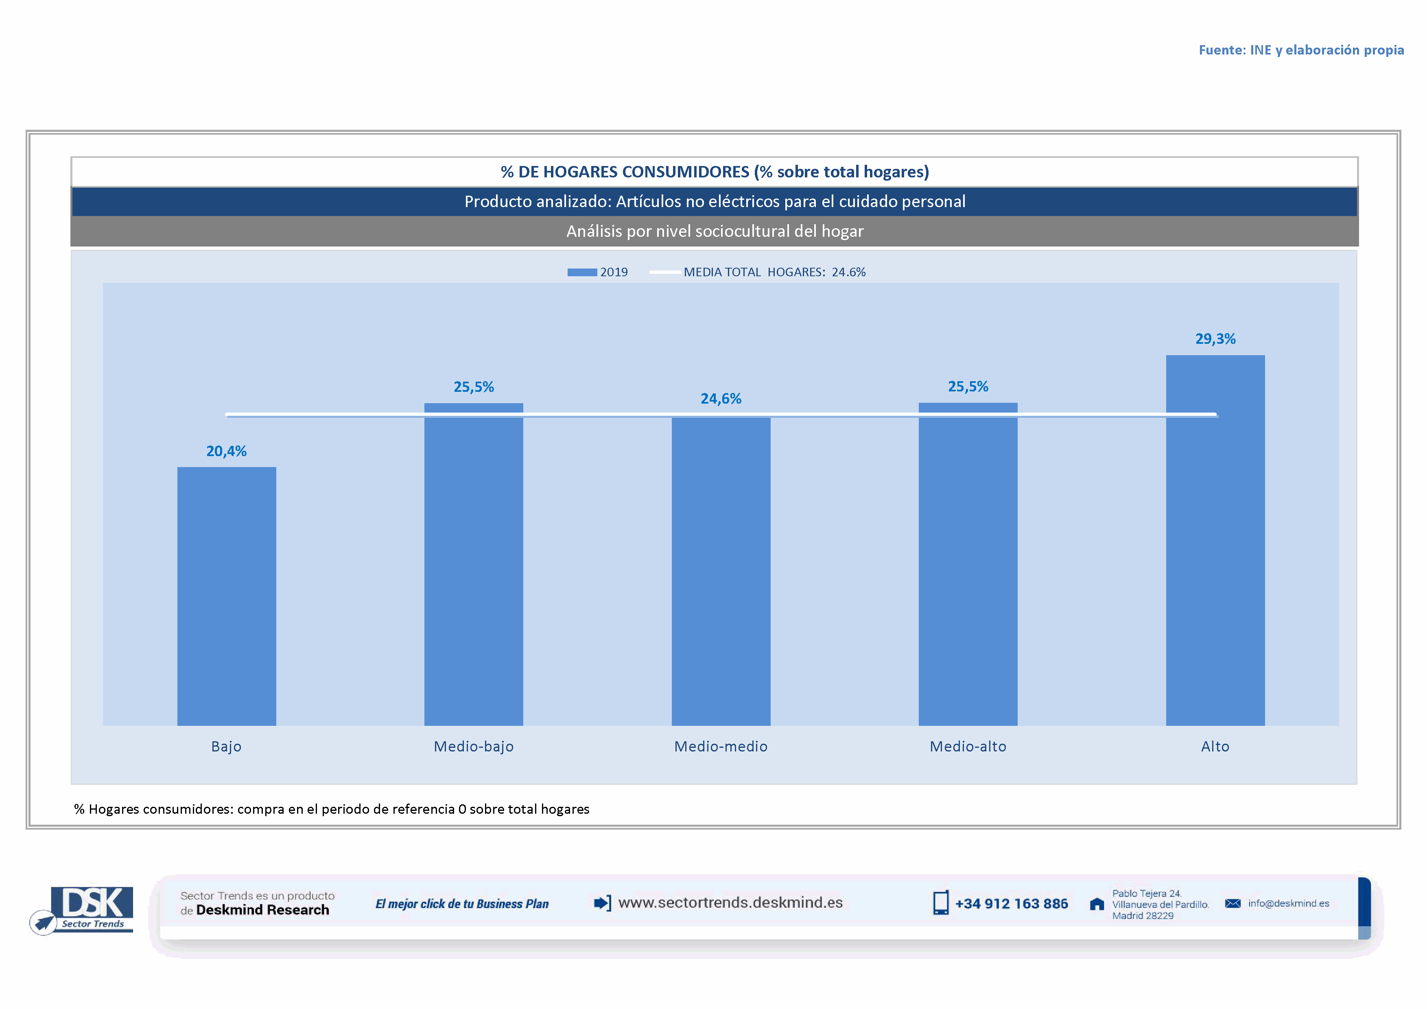1427x1009 pixels.
Task: Click the 'Producto analizado' blue header bar
Action: tap(715, 201)
